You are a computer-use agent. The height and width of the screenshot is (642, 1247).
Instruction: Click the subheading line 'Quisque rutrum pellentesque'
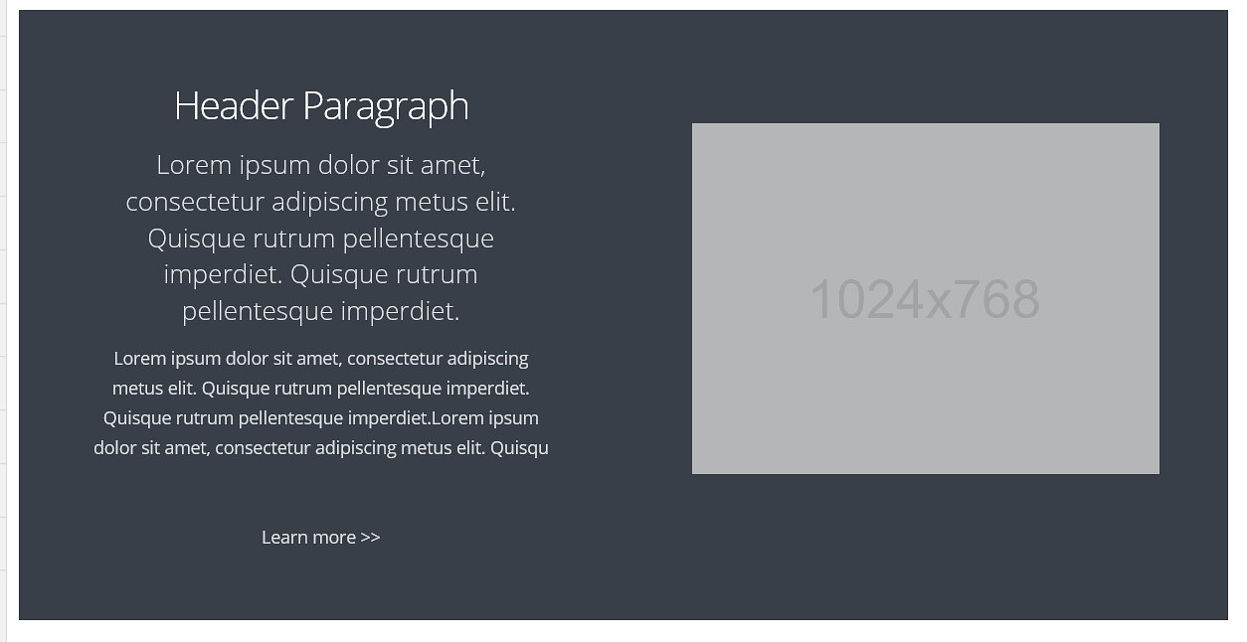point(321,239)
